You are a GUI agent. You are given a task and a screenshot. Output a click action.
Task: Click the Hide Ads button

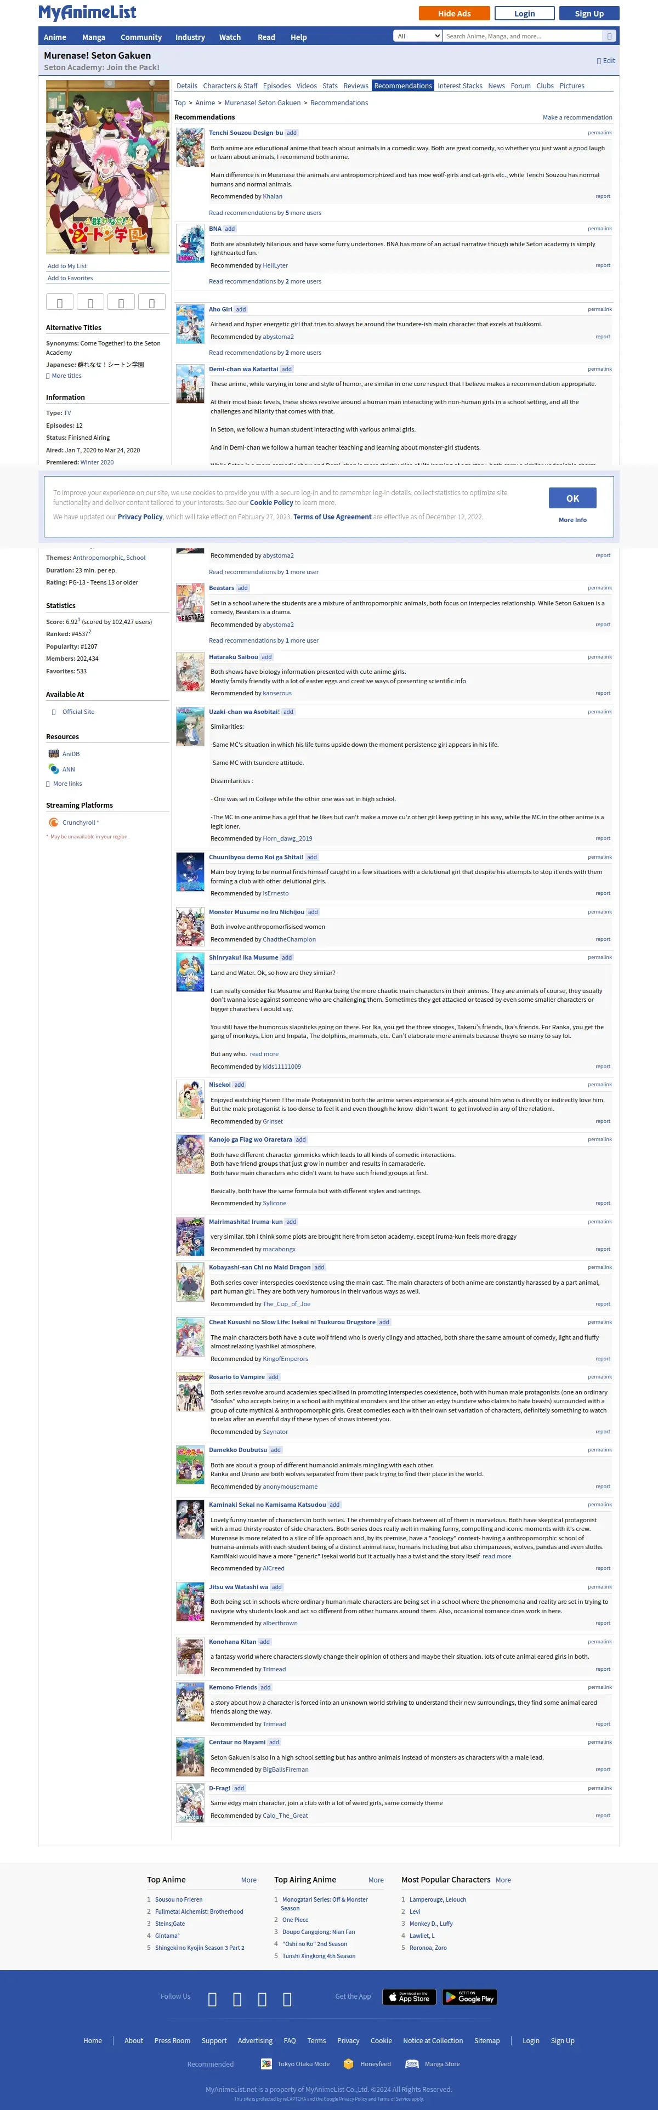[x=454, y=13]
